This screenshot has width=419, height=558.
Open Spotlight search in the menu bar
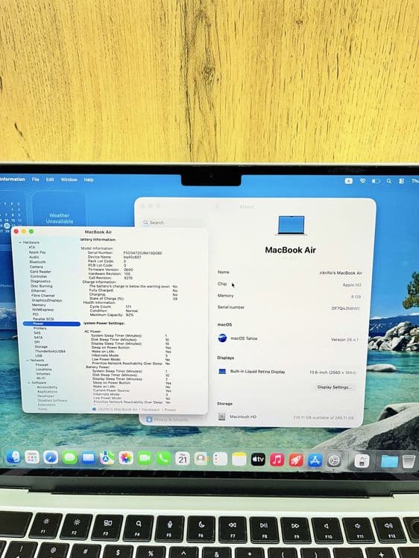point(389,181)
